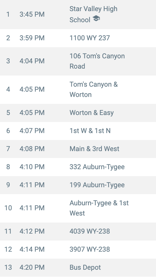Viewport: 156px width, 280px height.
Task: Click the 4:20 PM arrival time
Action: coord(32,267)
